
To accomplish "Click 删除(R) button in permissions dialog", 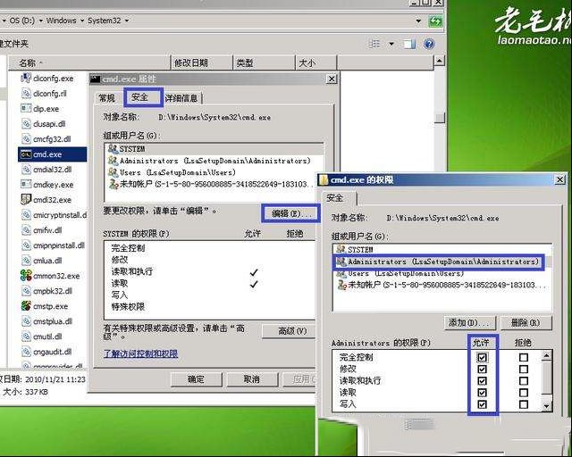I will coord(526,323).
